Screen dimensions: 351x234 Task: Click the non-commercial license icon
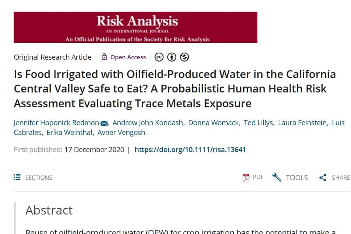pos(184,57)
